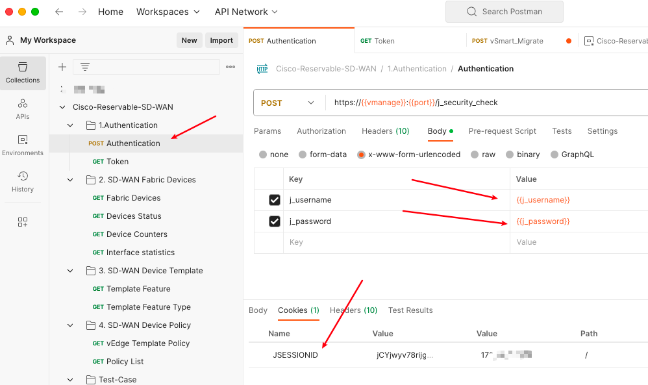The width and height of the screenshot is (648, 385).
Task: Open the Collections sidebar panel
Action: (x=23, y=73)
